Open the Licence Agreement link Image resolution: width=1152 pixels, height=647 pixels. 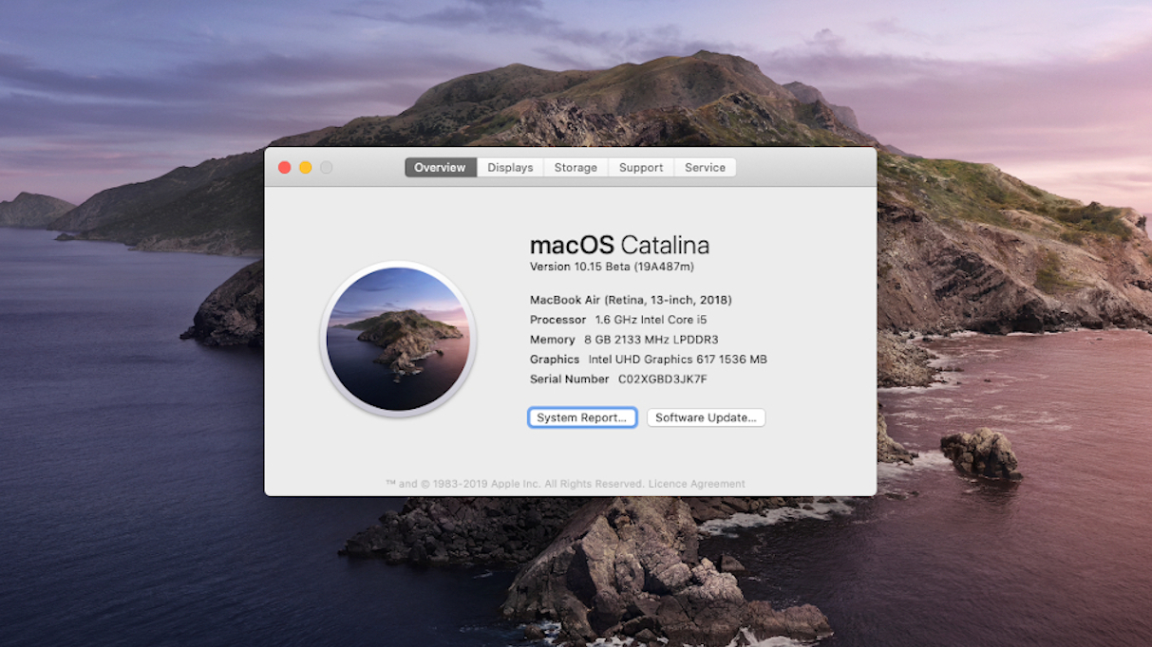pyautogui.click(x=696, y=484)
